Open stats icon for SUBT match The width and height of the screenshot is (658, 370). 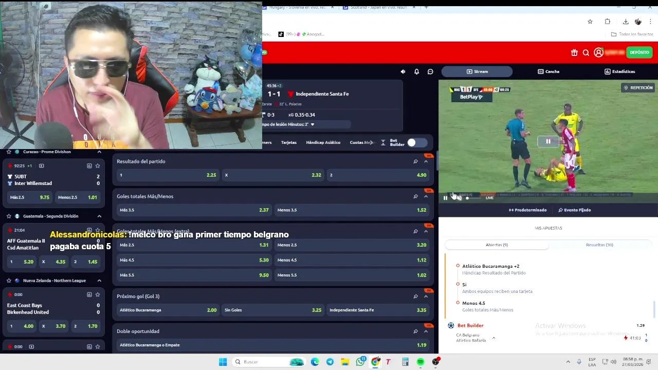[x=89, y=166]
